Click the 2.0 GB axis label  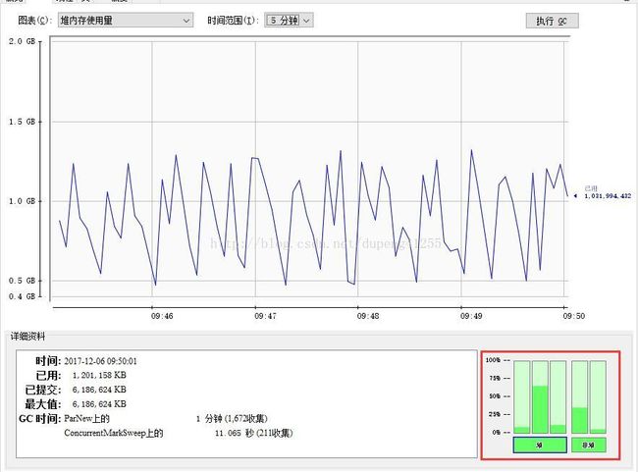coord(22,41)
